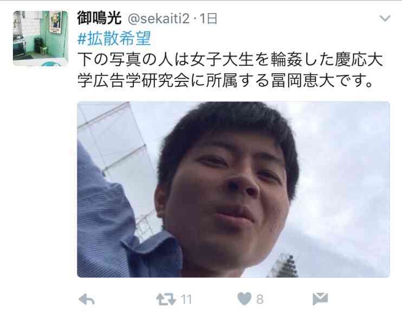The width and height of the screenshot is (402, 318).
Task: Open tweet by text line starting 学広告学研究会
Action: (225, 80)
